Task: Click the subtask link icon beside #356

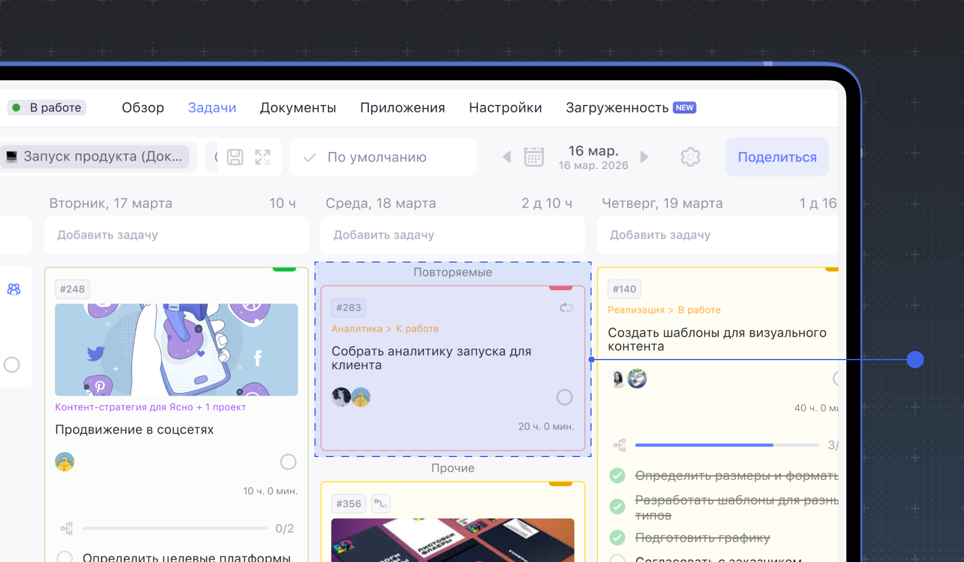Action: coord(380,504)
